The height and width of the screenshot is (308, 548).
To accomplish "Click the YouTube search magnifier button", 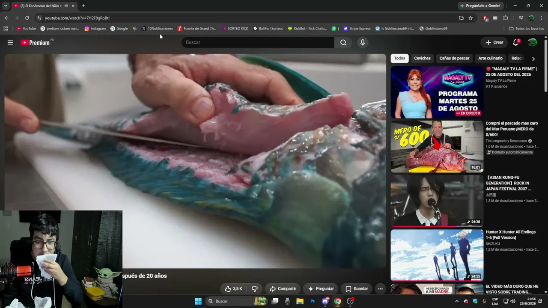I will tap(343, 42).
